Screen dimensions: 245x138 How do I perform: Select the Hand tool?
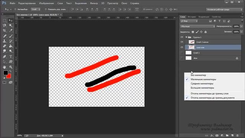[5, 67]
